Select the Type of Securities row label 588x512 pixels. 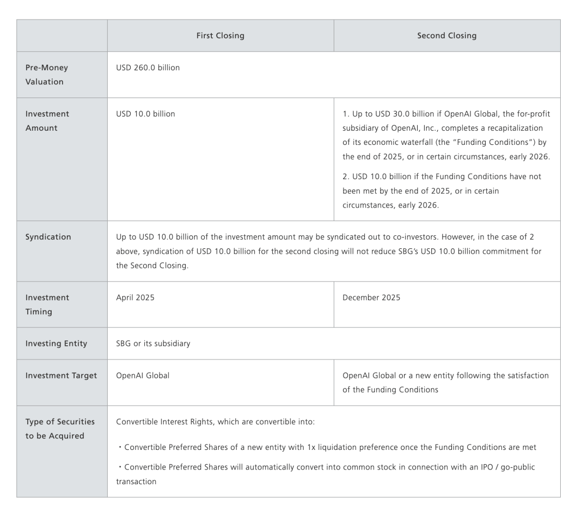(x=60, y=428)
